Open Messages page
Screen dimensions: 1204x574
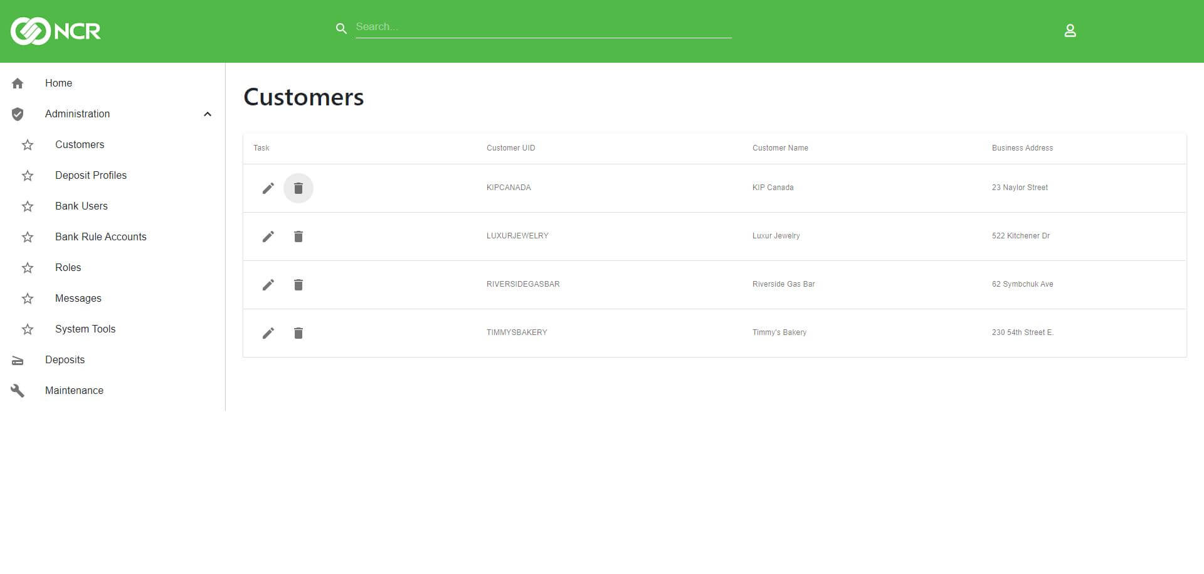78,298
